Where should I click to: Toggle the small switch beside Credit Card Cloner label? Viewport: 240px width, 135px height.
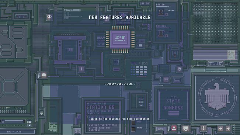pos(138,85)
